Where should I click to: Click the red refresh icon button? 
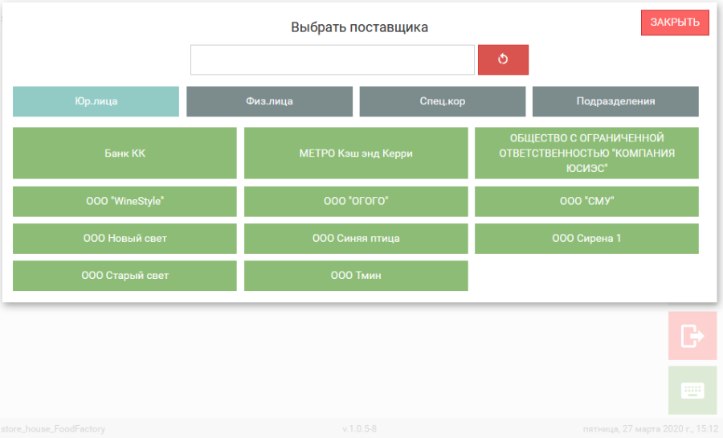[x=503, y=59]
